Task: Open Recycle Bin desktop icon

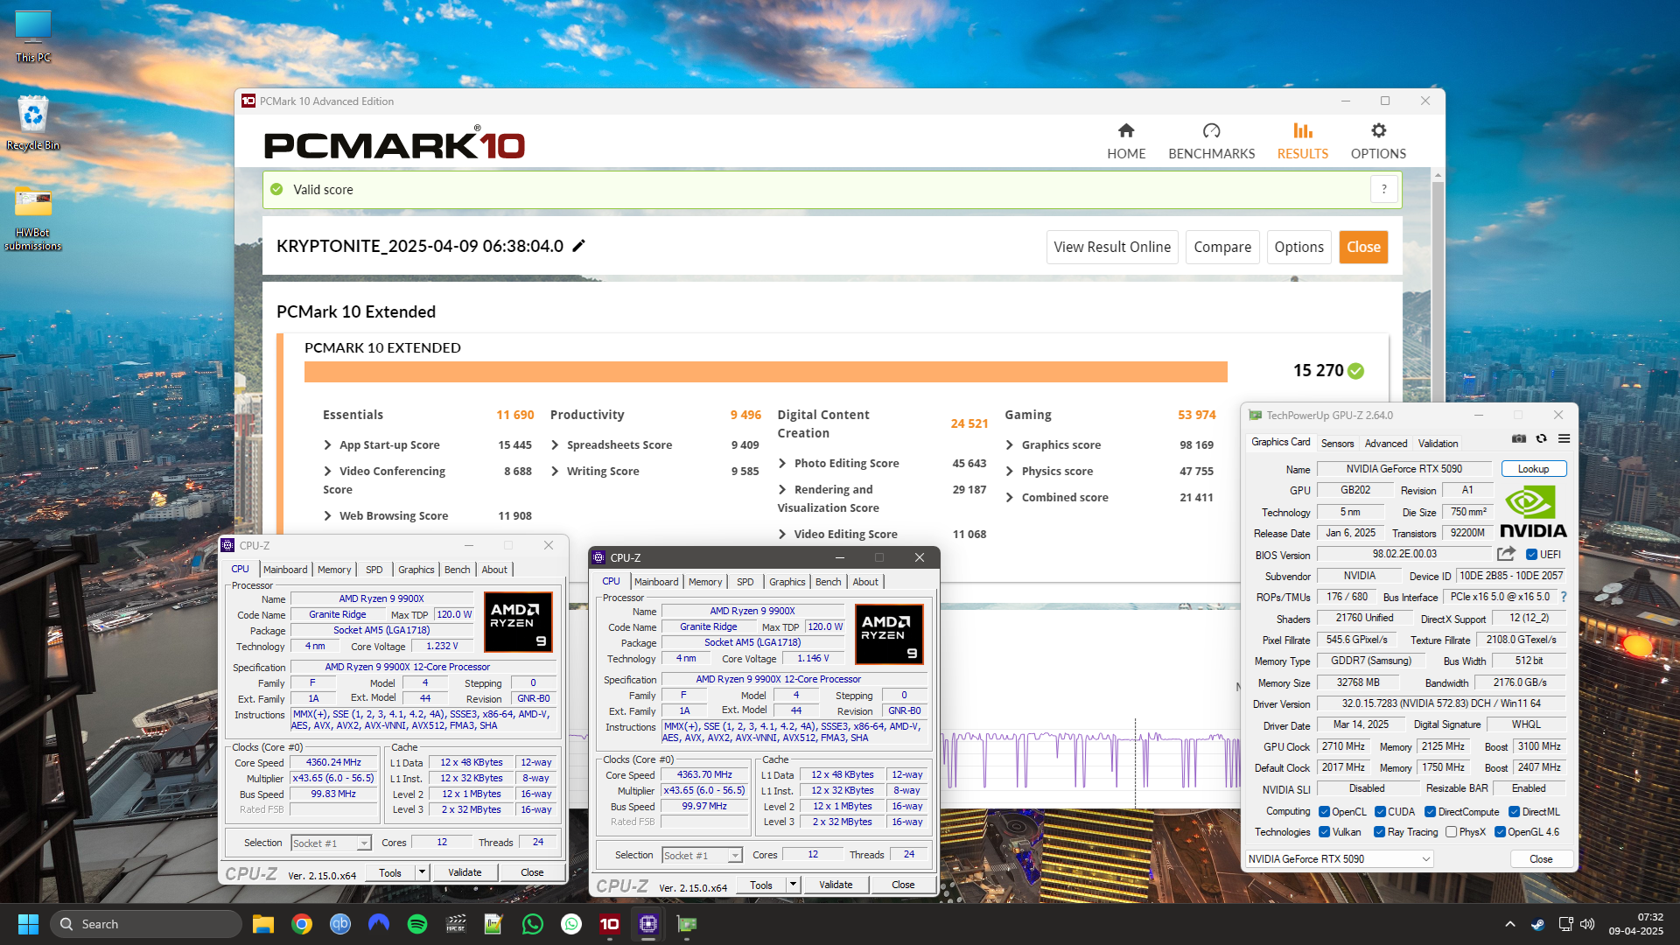Action: coord(33,122)
